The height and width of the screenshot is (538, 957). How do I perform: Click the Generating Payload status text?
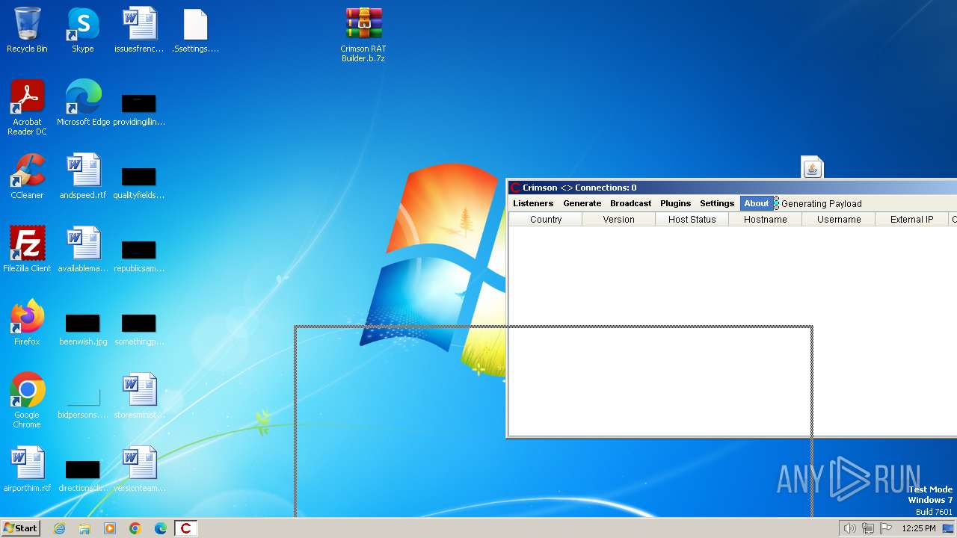822,203
